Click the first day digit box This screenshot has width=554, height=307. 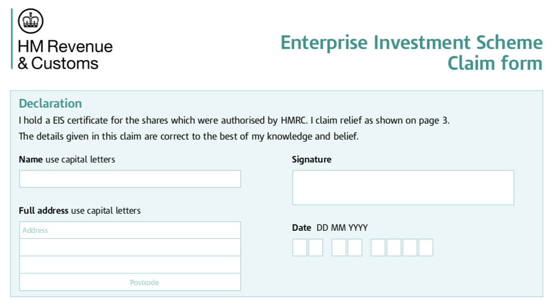point(299,248)
